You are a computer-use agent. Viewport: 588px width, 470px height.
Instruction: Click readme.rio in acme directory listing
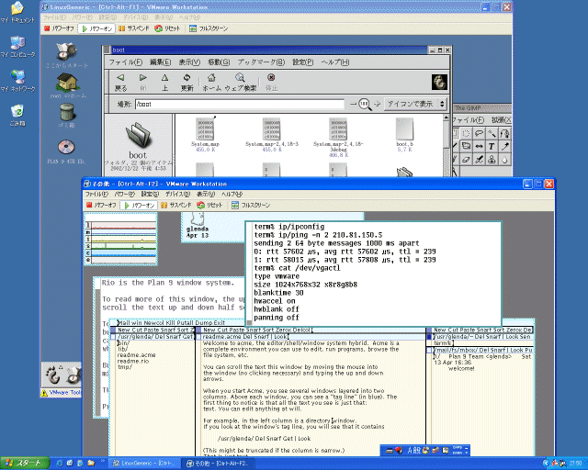click(x=133, y=361)
